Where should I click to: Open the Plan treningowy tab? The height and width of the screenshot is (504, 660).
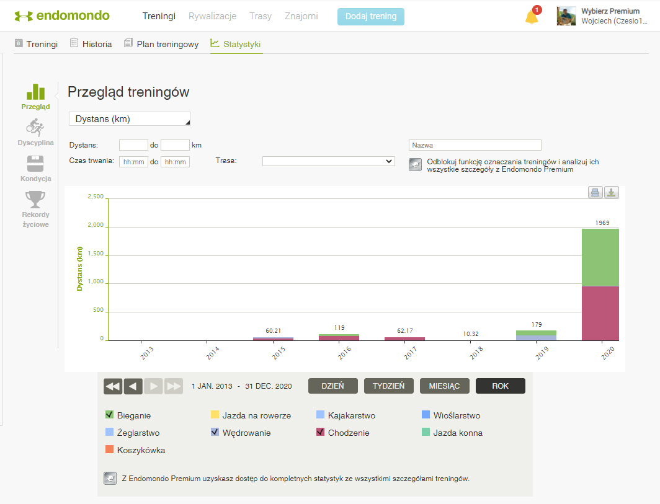[161, 44]
